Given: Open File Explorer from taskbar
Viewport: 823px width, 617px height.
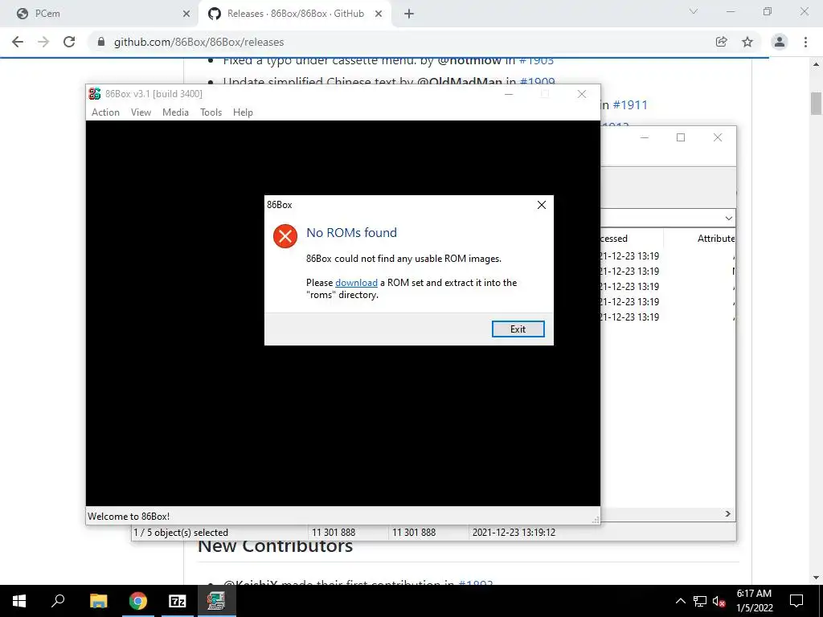Looking at the screenshot, I should coord(98,601).
